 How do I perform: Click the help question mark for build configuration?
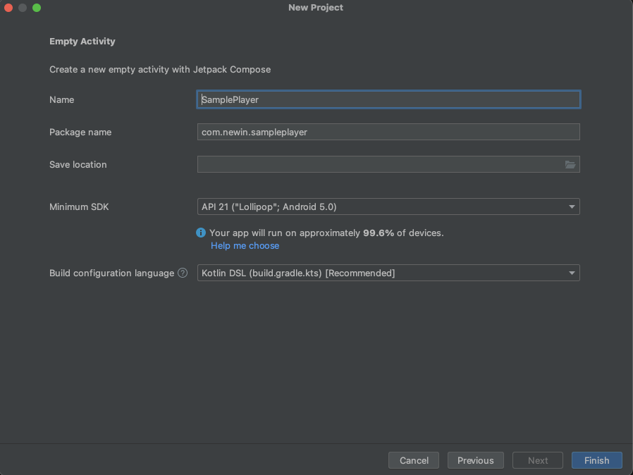tap(183, 273)
